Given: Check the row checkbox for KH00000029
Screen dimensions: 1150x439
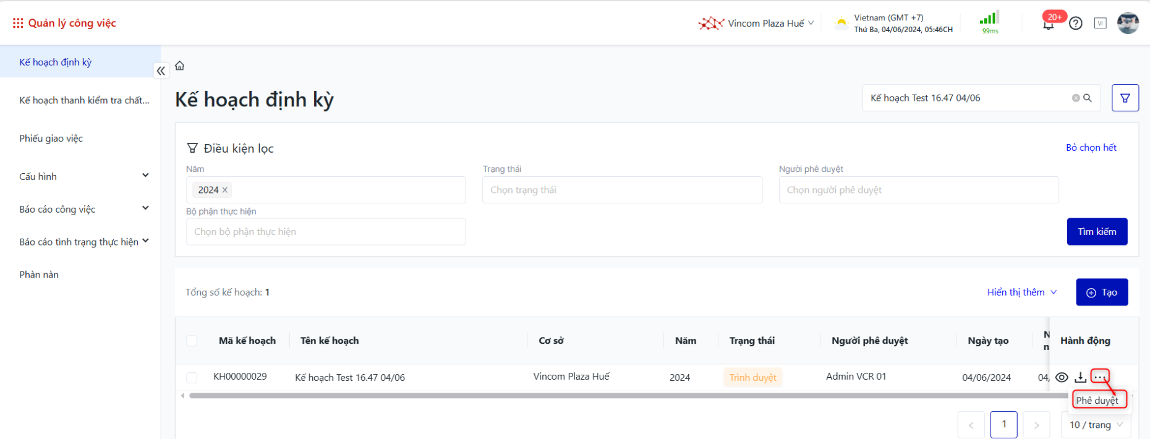Looking at the screenshot, I should tap(192, 377).
